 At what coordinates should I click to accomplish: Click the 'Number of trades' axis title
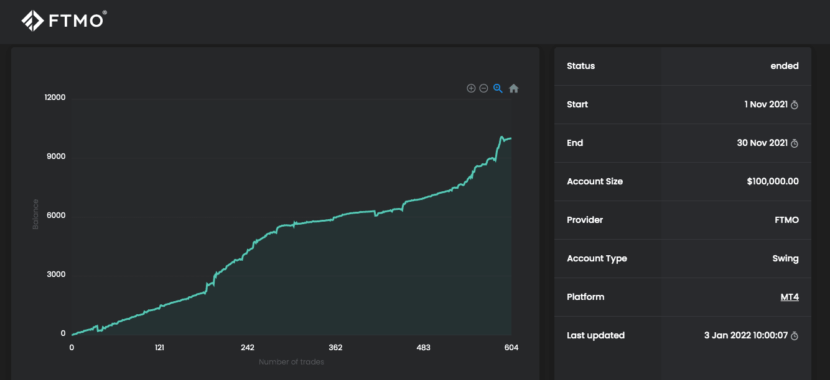(x=291, y=362)
